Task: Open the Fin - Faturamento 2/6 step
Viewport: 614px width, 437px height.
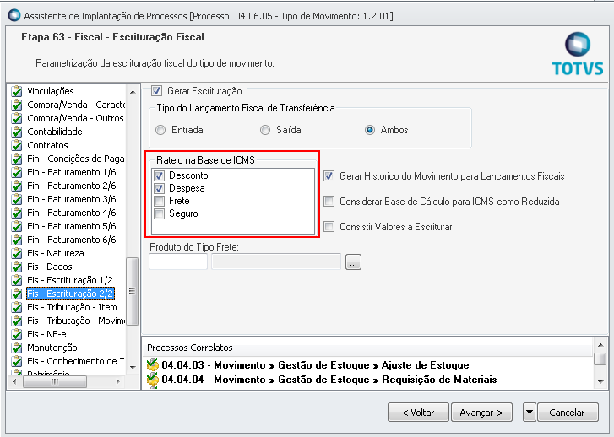Action: 72,186
